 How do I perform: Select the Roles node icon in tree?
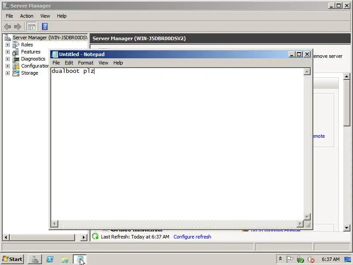coord(16,45)
